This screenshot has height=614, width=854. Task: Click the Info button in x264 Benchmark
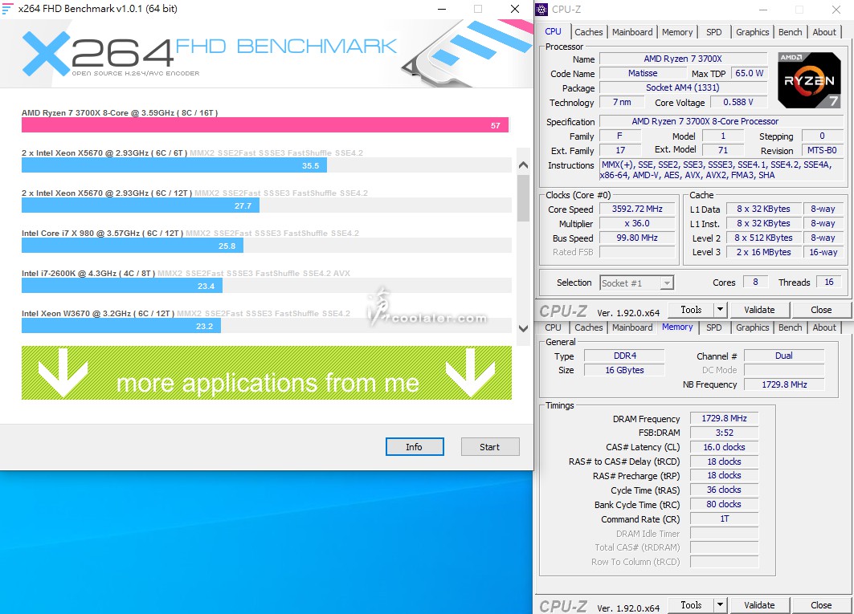(415, 447)
